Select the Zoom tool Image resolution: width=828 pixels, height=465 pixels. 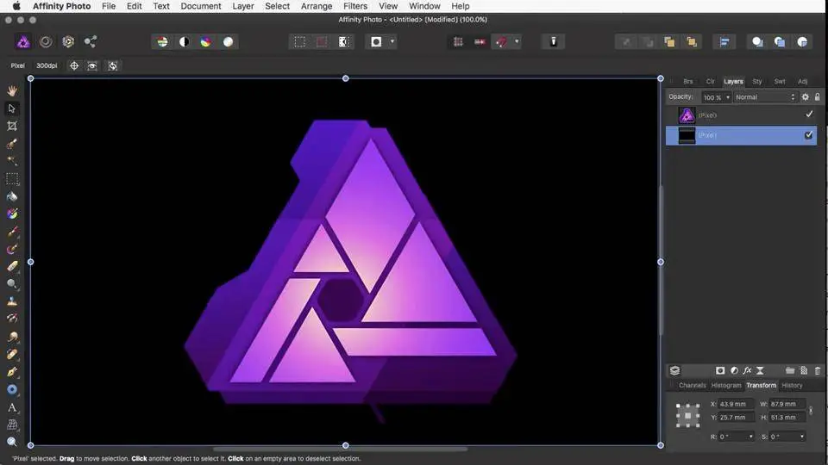12,442
